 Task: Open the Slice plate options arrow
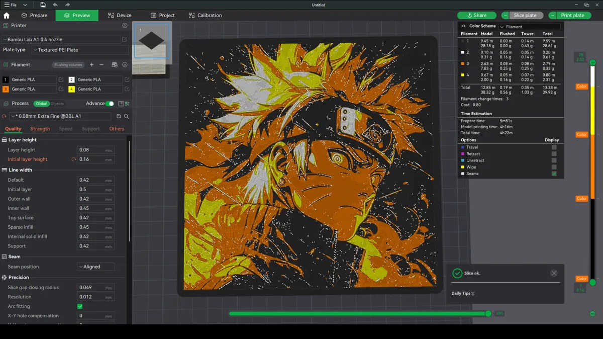click(505, 16)
